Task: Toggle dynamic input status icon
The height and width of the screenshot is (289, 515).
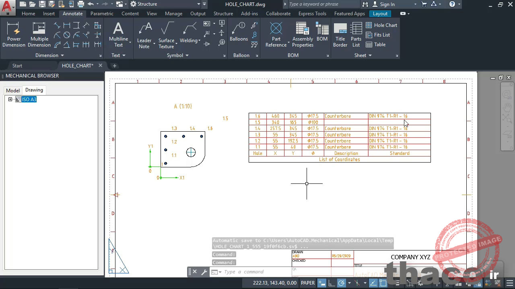Action: (322, 283)
